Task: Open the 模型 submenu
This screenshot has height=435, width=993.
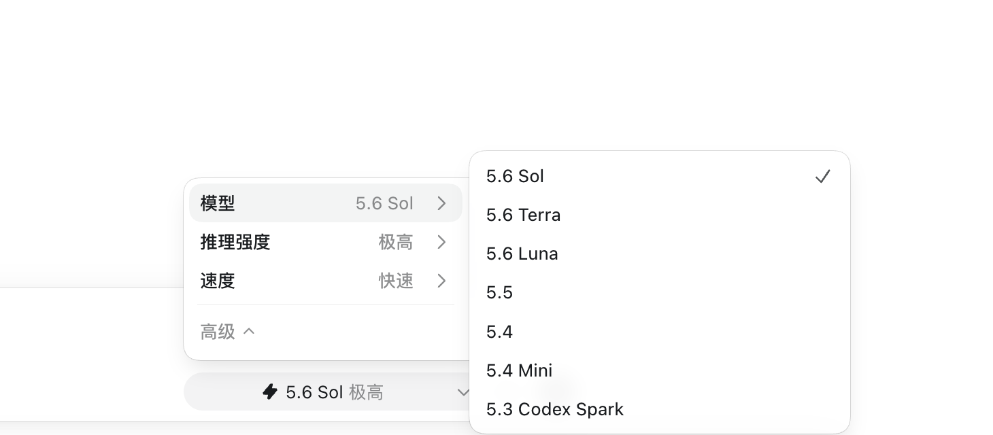Action: click(x=326, y=203)
